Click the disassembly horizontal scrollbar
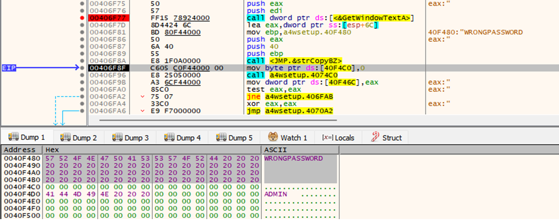 coord(218,120)
